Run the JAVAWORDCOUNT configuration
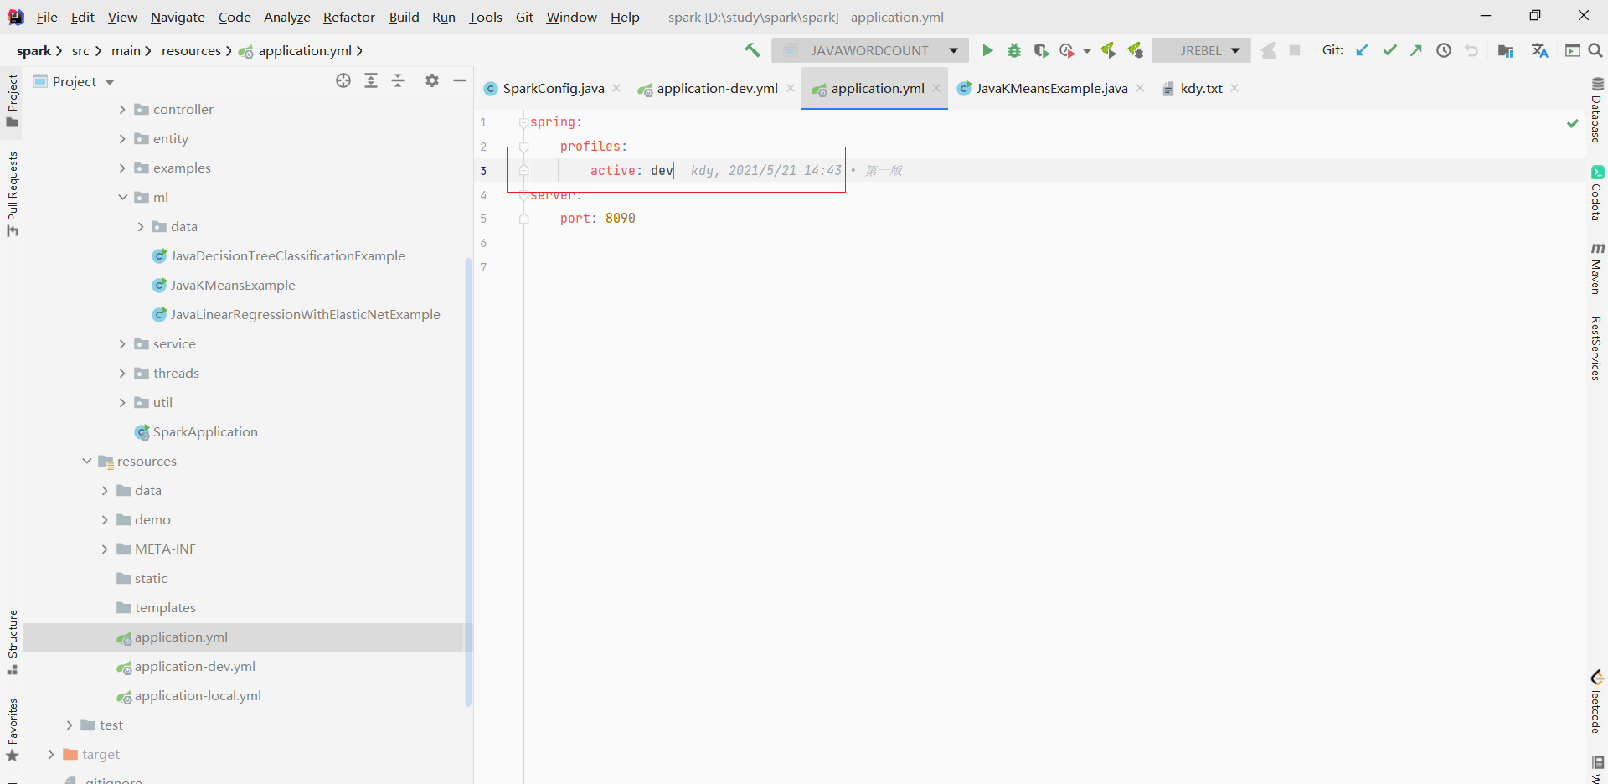The image size is (1608, 784). tap(987, 50)
